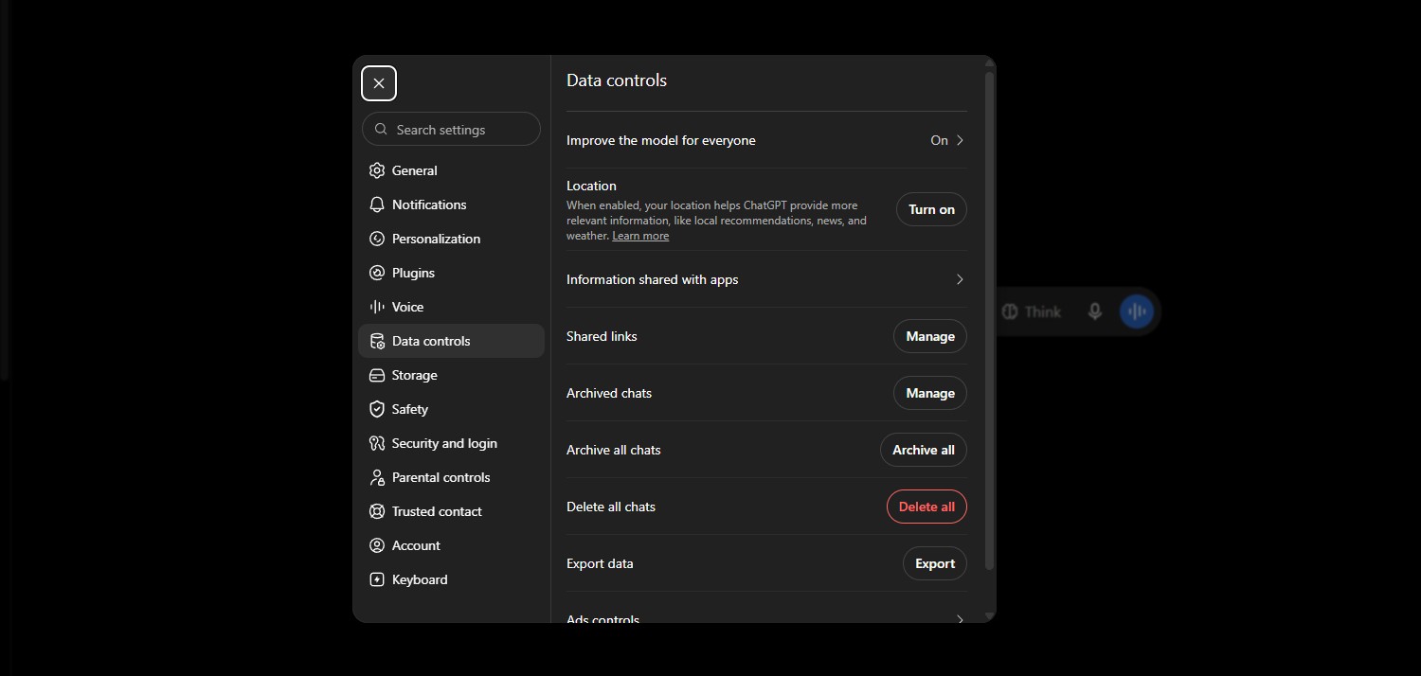Expand the Ads controls chevron
The image size is (1421, 676).
tap(960, 620)
